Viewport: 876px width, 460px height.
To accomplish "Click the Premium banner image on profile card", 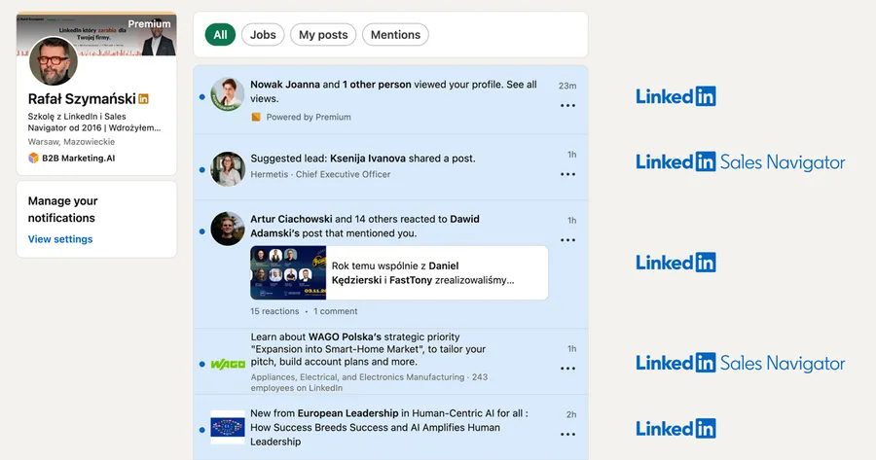I will (96, 33).
